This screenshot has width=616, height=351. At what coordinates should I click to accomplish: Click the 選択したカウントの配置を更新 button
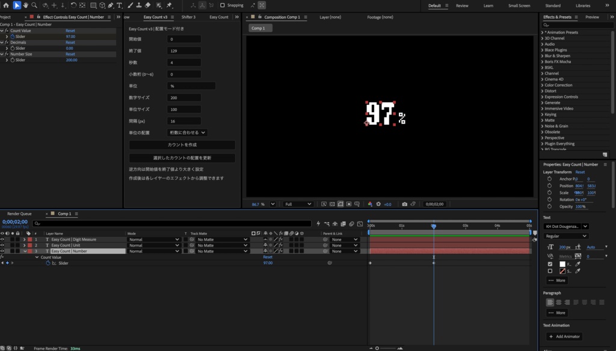coord(182,158)
